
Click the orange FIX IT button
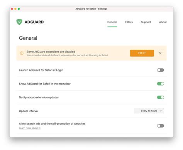142,53
